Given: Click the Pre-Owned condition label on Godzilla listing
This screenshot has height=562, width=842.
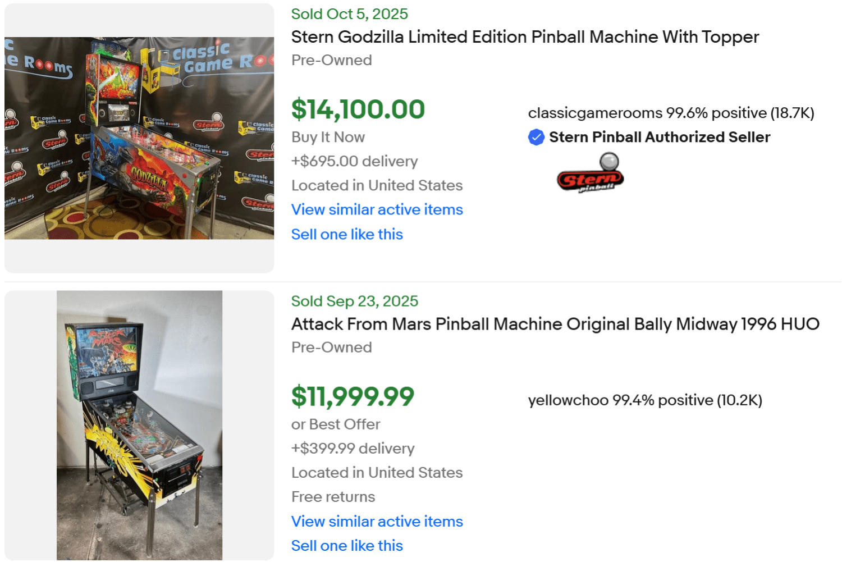Looking at the screenshot, I should coord(331,60).
